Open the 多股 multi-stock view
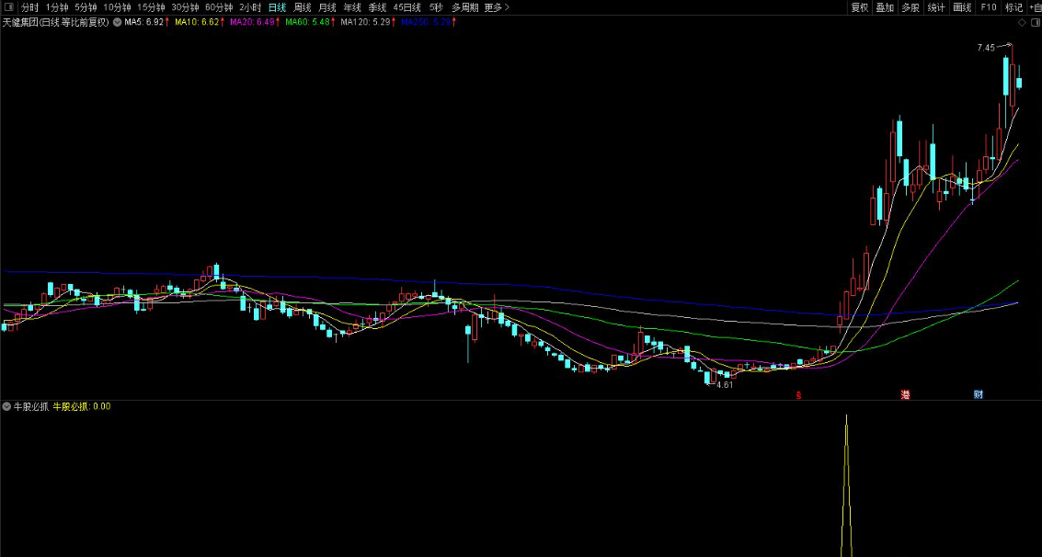Viewport: 1042px width, 557px height. (910, 7)
